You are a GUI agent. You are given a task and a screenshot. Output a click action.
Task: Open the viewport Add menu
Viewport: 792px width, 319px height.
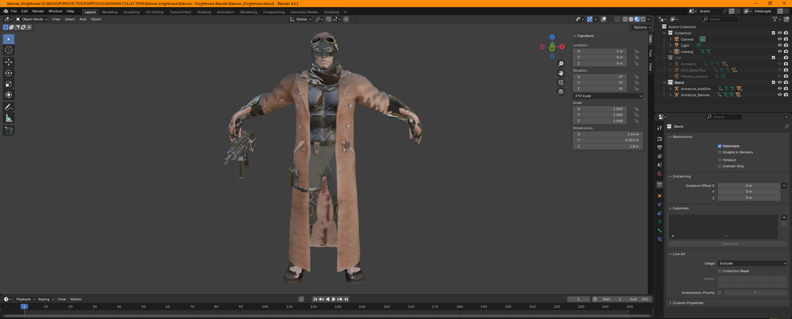pos(83,20)
